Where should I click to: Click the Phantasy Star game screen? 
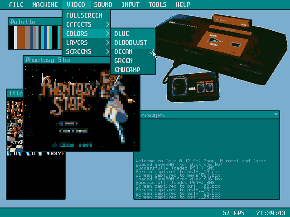[82, 108]
